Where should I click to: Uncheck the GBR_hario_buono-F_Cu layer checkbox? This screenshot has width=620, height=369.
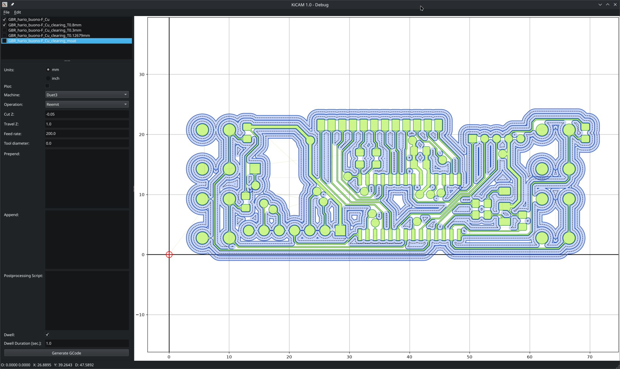click(x=4, y=19)
